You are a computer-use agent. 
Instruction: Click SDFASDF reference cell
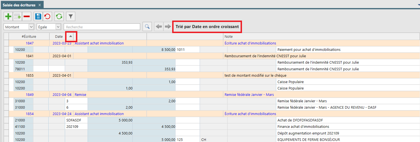click(76, 120)
